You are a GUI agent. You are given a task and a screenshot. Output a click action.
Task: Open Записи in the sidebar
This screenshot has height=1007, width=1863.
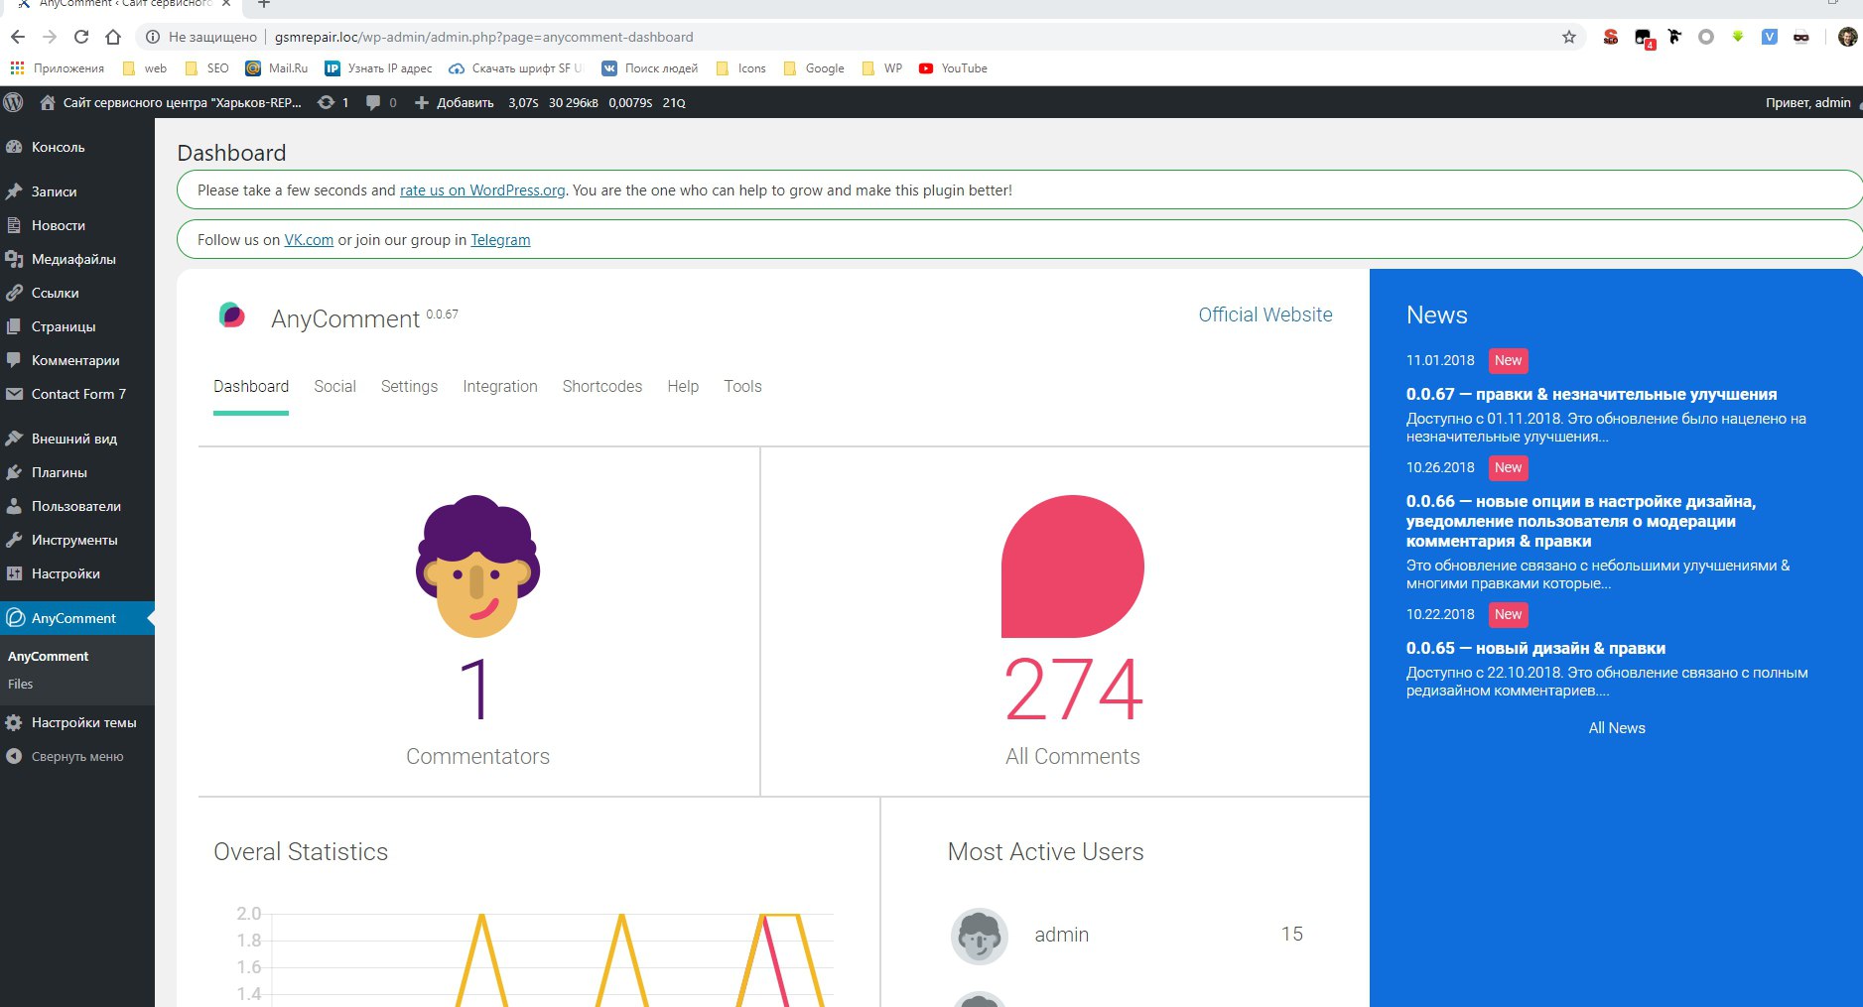(77, 191)
